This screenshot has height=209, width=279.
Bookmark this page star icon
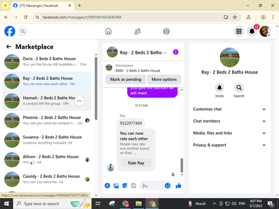[235, 17]
